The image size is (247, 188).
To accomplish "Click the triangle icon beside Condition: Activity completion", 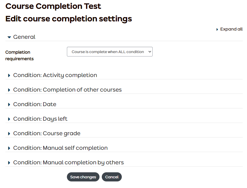I will [9, 75].
